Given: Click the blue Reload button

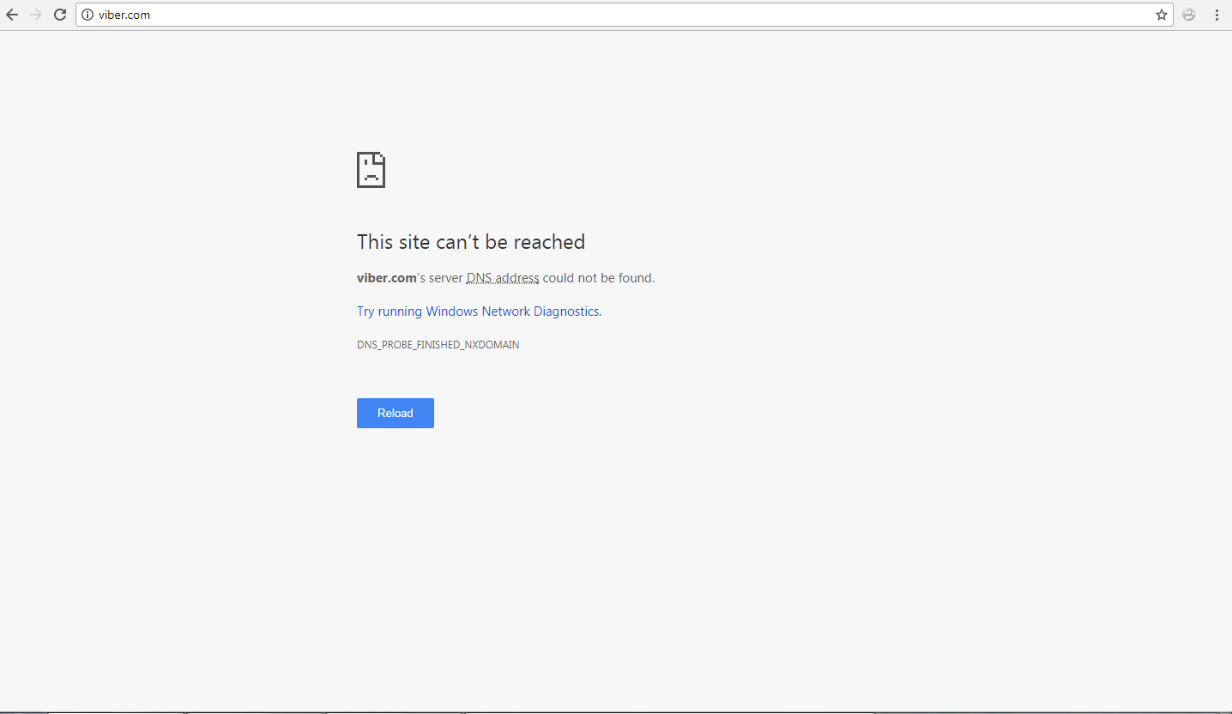Looking at the screenshot, I should pyautogui.click(x=396, y=413).
